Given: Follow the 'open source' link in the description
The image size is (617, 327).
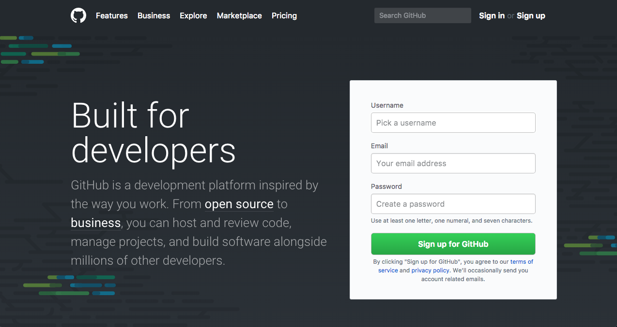Looking at the screenshot, I should click(239, 204).
